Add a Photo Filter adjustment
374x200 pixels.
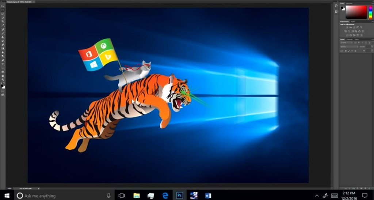point(356,31)
